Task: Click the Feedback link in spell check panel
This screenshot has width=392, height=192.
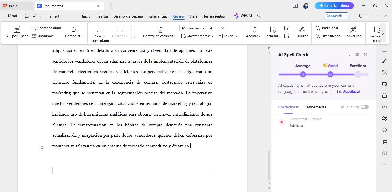Action: click(352, 91)
